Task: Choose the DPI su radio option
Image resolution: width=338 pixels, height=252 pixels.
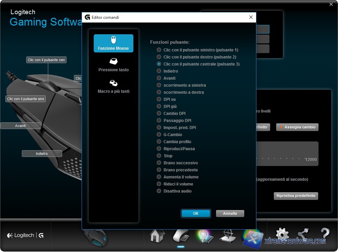Action: coord(159,99)
